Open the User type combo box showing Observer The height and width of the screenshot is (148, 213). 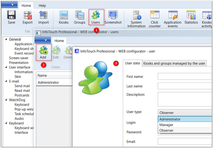(185, 113)
